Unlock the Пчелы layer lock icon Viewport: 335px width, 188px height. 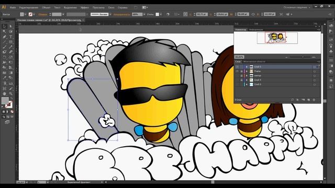tap(241, 71)
